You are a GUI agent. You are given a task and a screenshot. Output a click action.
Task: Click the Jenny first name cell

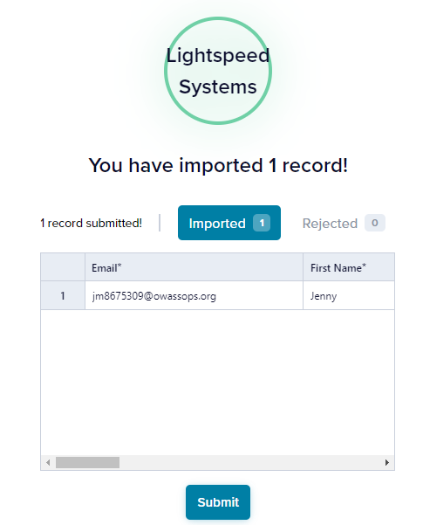(349, 295)
